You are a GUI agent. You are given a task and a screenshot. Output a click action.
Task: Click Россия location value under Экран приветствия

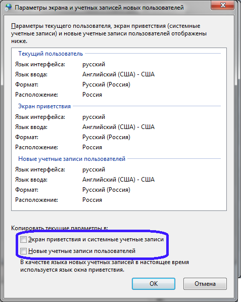click(x=92, y=147)
